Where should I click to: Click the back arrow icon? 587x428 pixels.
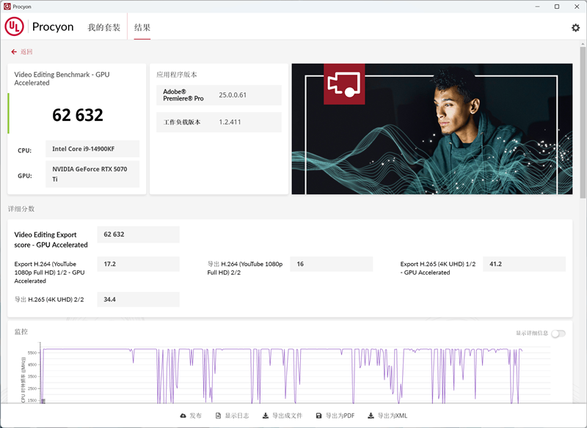[14, 52]
